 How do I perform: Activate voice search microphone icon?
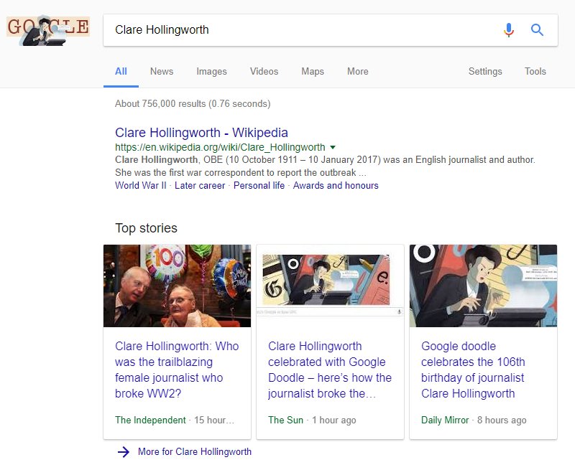click(x=508, y=29)
